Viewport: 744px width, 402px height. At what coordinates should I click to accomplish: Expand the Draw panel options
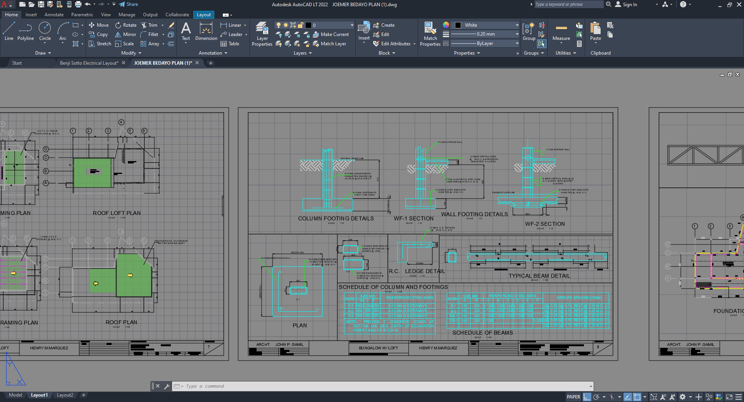pos(43,53)
